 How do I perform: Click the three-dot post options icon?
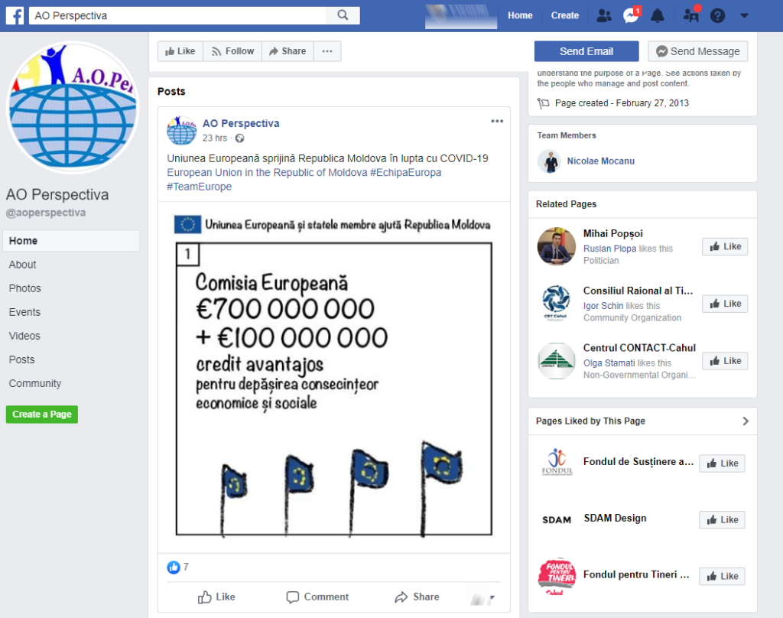pos(497,122)
